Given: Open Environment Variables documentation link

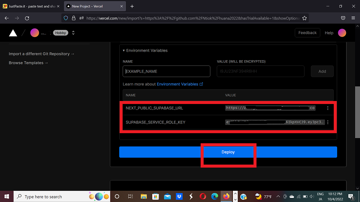Looking at the screenshot, I should pyautogui.click(x=180, y=84).
